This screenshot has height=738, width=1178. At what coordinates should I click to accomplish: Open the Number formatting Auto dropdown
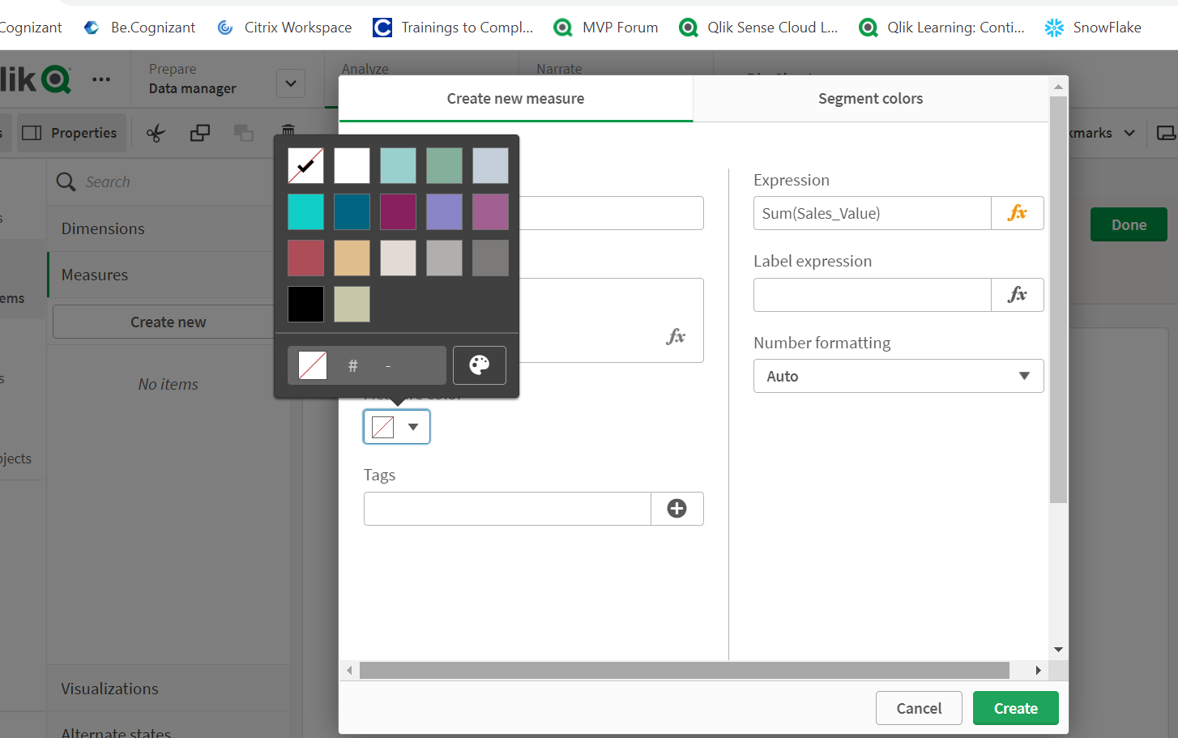[898, 376]
